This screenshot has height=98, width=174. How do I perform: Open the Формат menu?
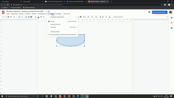34,14
